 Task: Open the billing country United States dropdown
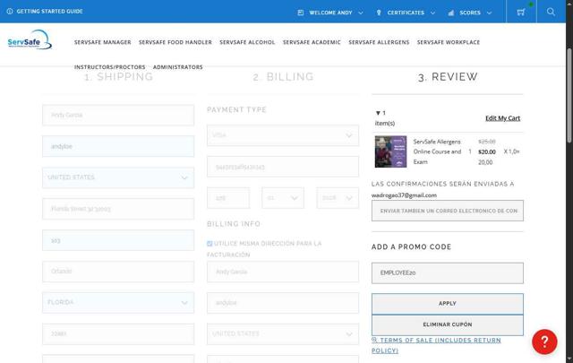pyautogui.click(x=283, y=334)
